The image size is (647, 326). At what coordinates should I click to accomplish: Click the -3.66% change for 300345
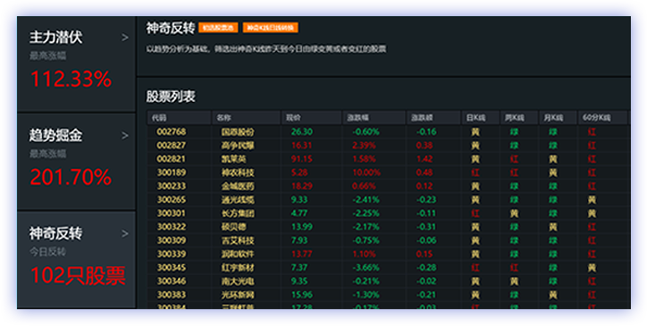(x=366, y=267)
